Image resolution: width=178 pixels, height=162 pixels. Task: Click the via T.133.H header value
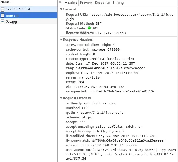tap(99, 87)
